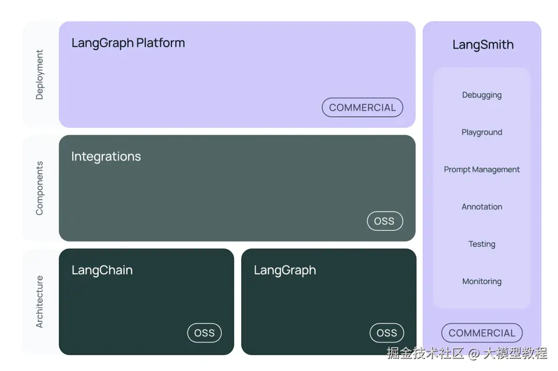Select the vertical Components label

point(40,188)
